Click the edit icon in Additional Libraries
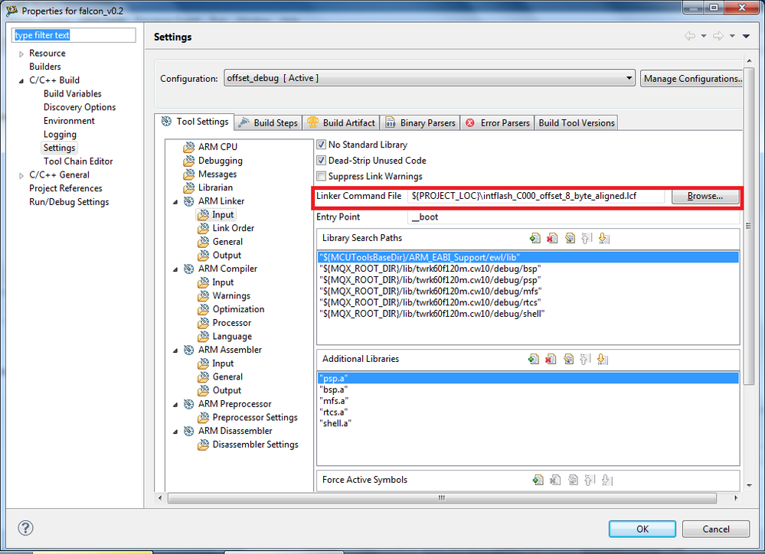 568,359
